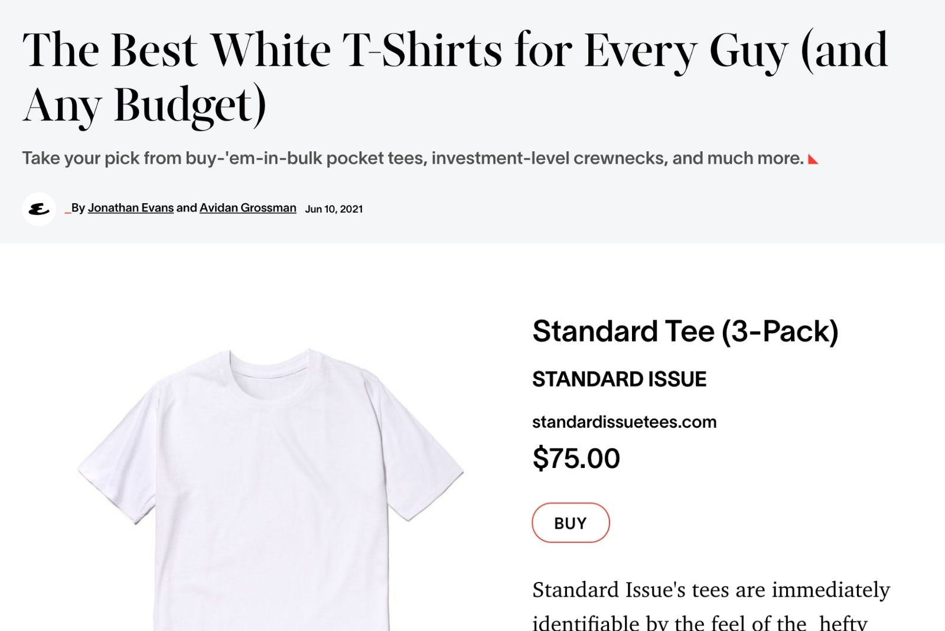
Task: Visit the standardissuetees.com retailer link
Action: pyautogui.click(x=624, y=422)
